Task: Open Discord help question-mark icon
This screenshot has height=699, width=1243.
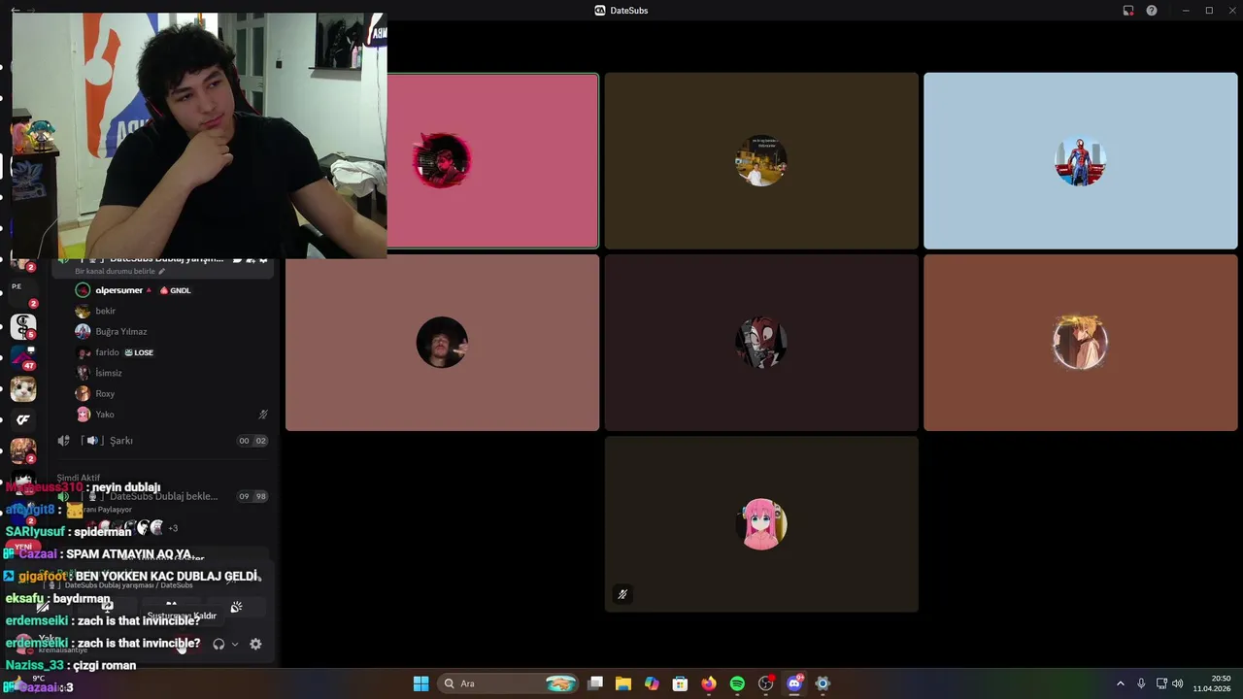Action: (1152, 11)
